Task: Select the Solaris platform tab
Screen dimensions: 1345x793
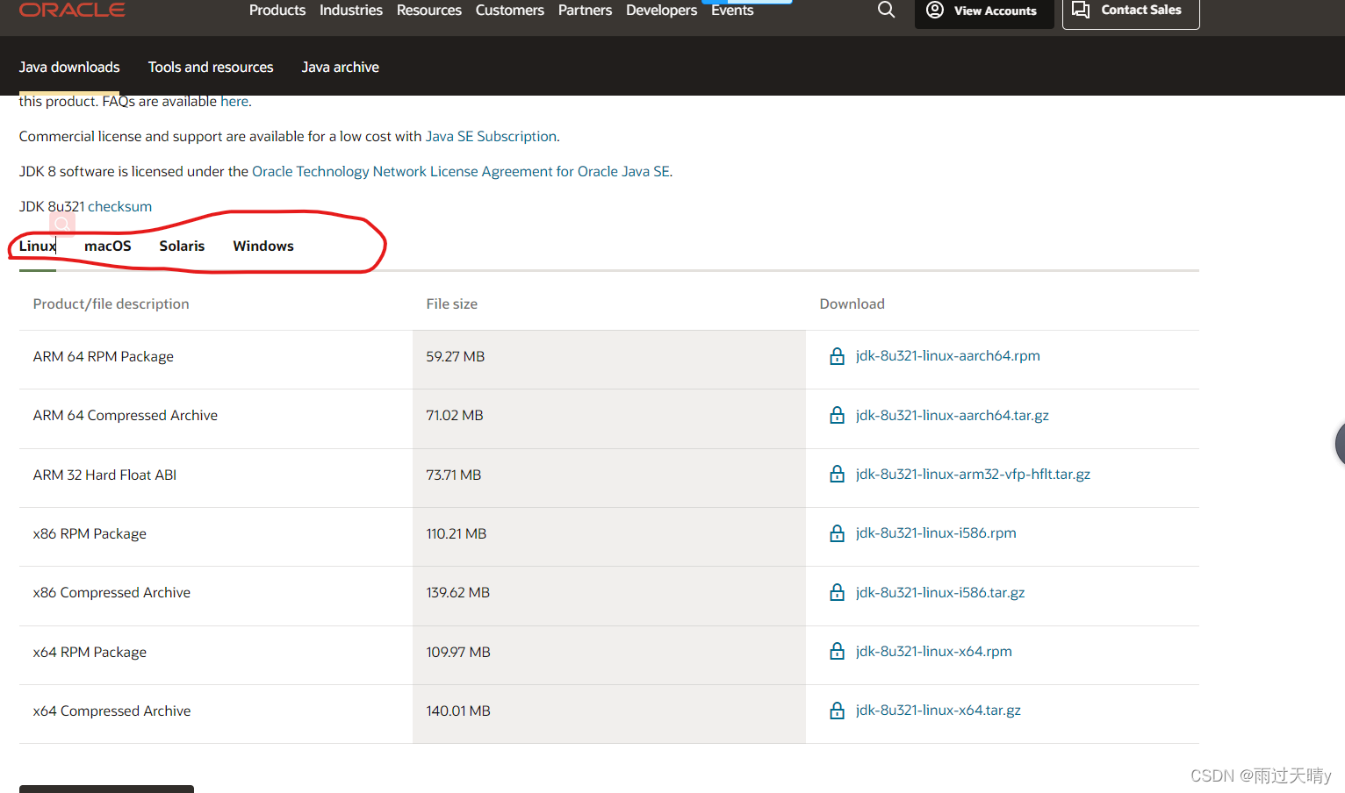Action: 182,246
